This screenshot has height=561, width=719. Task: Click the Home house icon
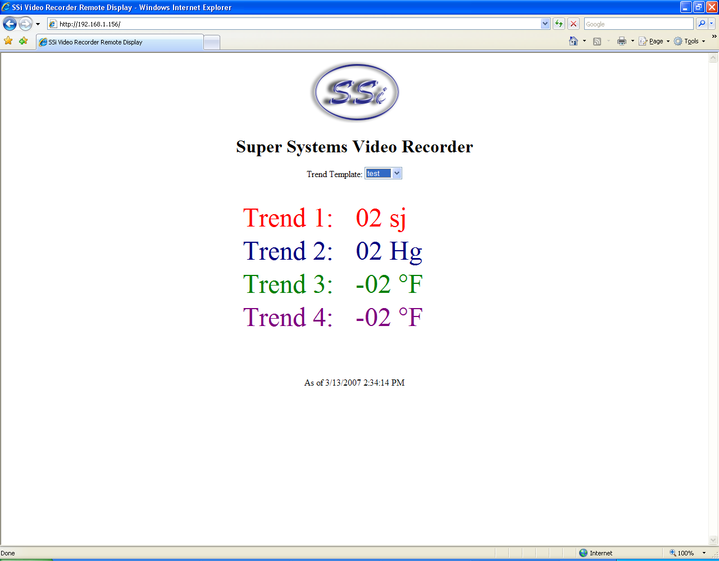[x=574, y=41]
